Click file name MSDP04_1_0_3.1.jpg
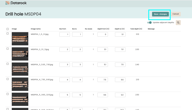192x110 pixels. click(40, 34)
